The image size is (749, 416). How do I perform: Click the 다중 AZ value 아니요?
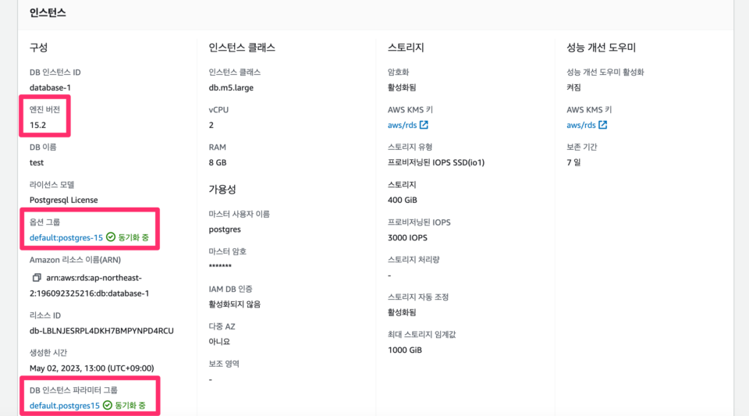pos(219,342)
